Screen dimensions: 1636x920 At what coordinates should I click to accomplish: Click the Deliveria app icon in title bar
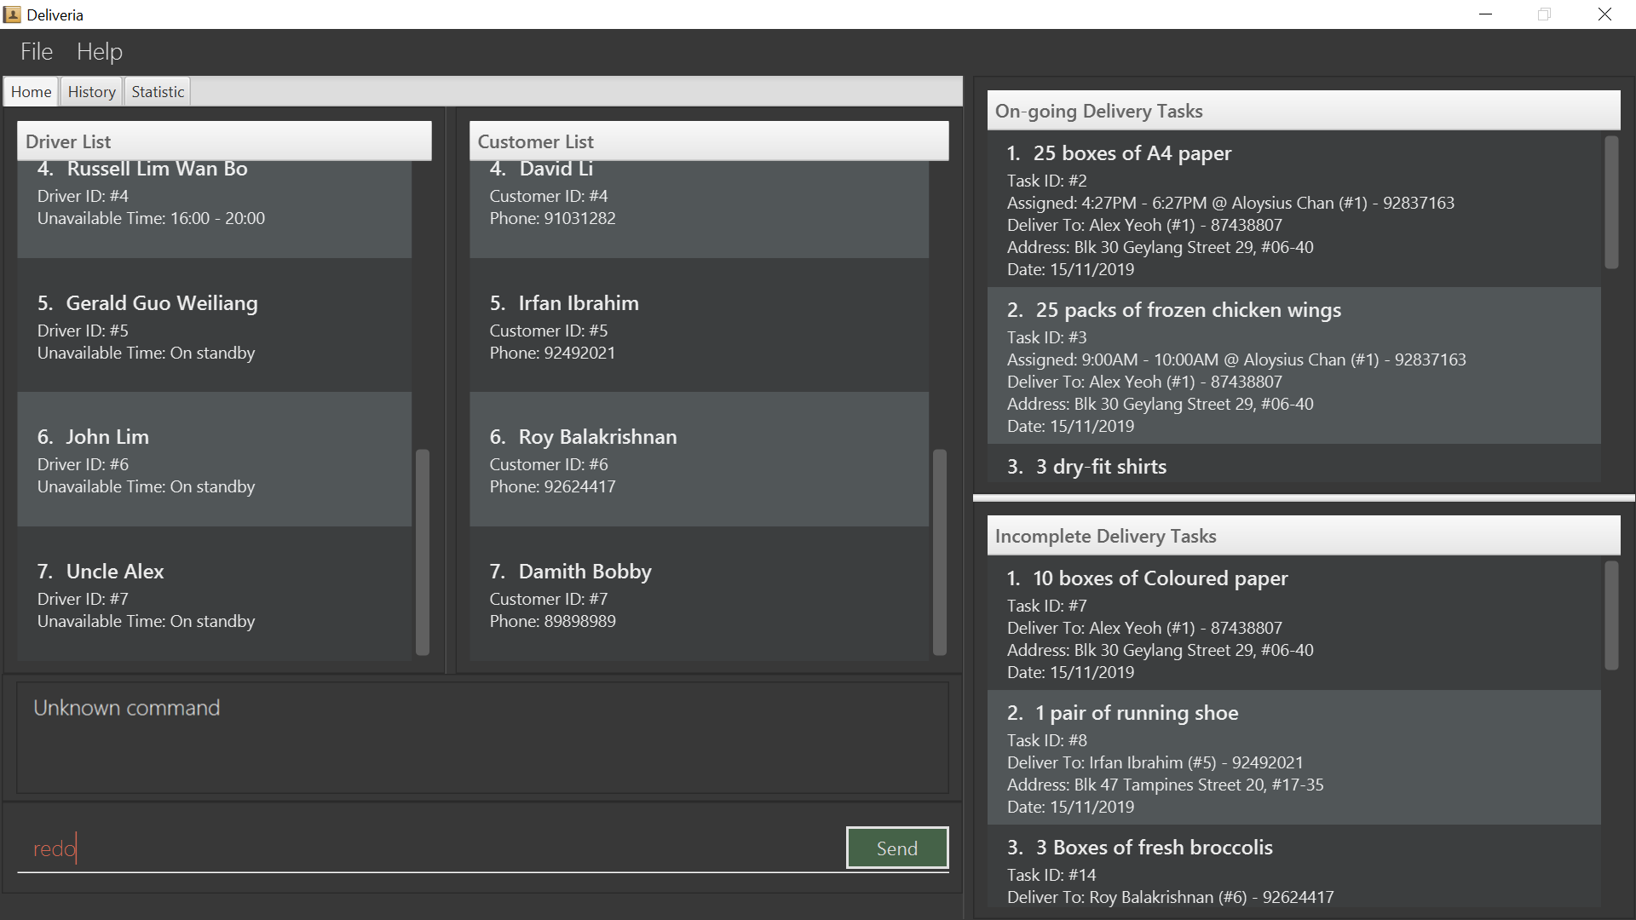click(12, 14)
